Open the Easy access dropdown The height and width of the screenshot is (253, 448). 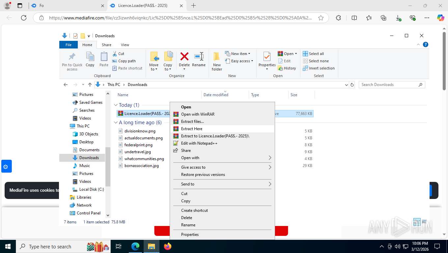(239, 61)
